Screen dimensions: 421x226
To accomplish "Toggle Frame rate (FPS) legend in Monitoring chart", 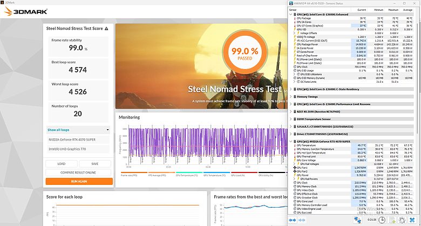I will (x=134, y=174).
